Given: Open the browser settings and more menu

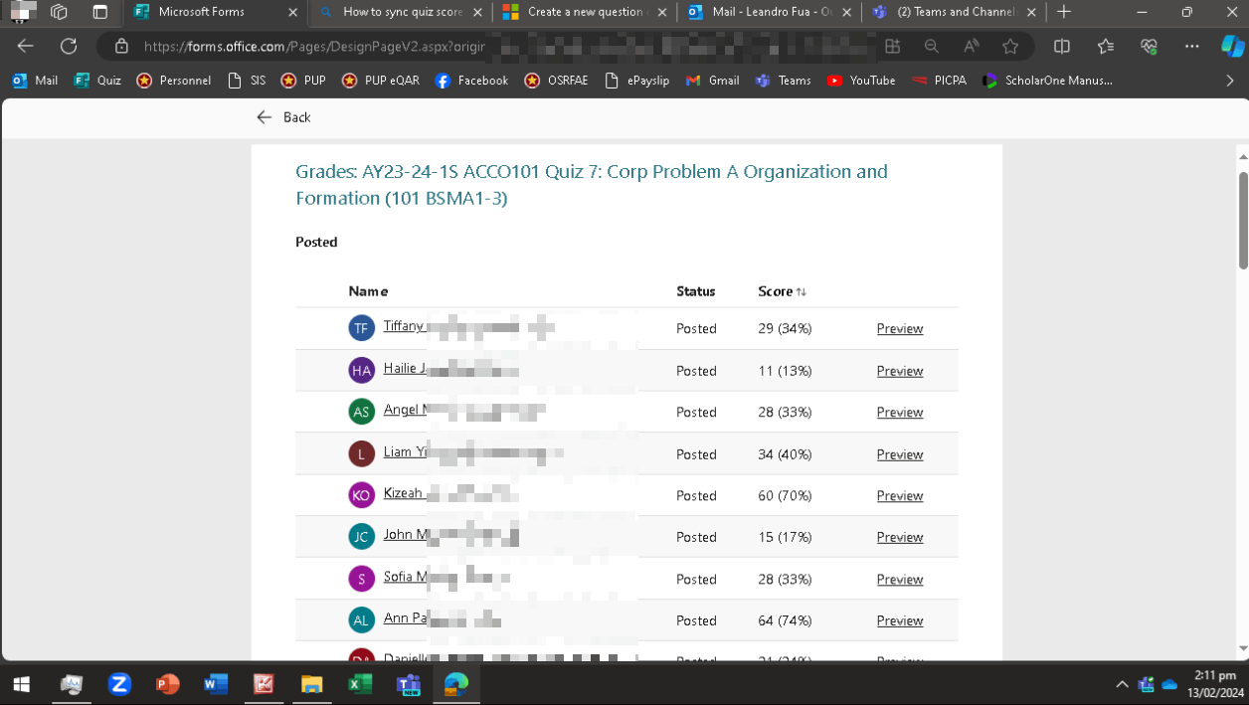Looking at the screenshot, I should [x=1192, y=47].
